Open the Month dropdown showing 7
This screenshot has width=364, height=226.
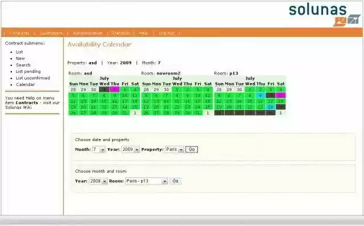click(98, 149)
